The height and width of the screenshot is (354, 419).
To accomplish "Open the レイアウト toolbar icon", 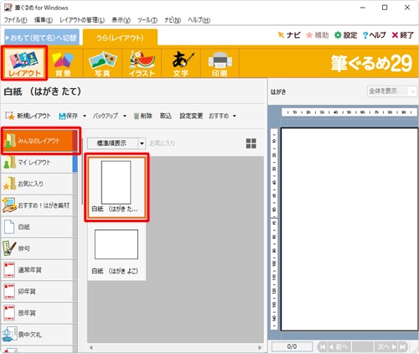I will click(24, 63).
